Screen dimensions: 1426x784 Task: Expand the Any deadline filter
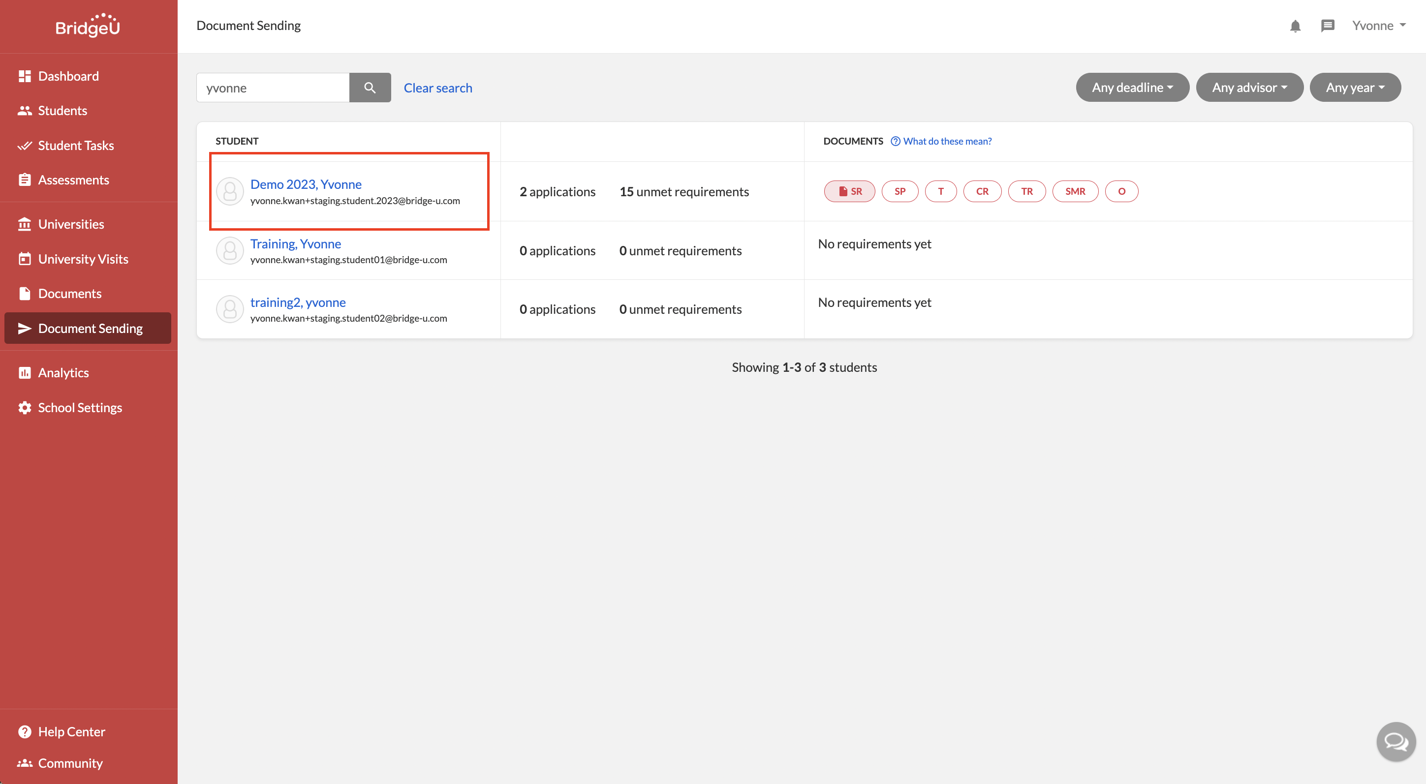click(1132, 88)
